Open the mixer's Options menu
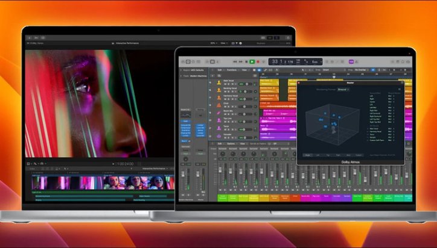The height and width of the screenshot is (248, 437). [231, 144]
